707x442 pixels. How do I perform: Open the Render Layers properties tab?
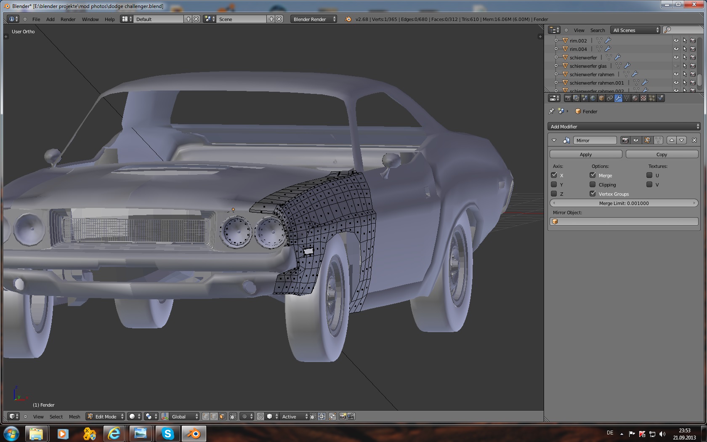pyautogui.click(x=576, y=98)
